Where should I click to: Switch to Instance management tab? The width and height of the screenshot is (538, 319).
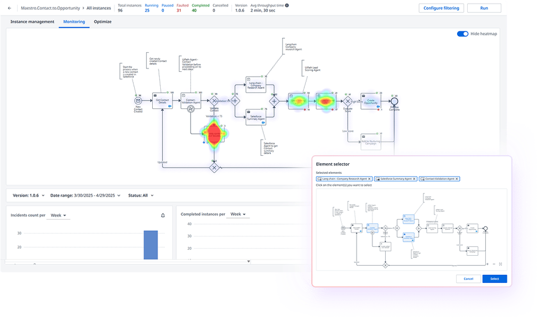tap(32, 22)
